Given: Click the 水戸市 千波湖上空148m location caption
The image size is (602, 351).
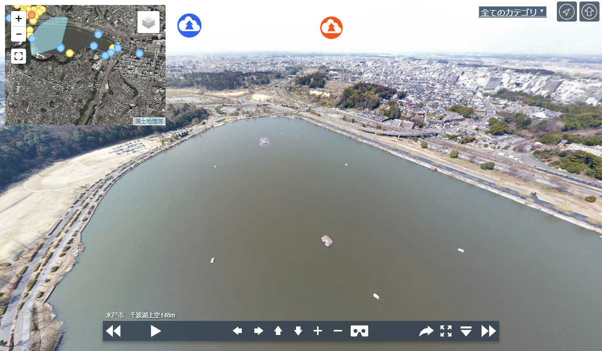Looking at the screenshot, I should pos(140,315).
